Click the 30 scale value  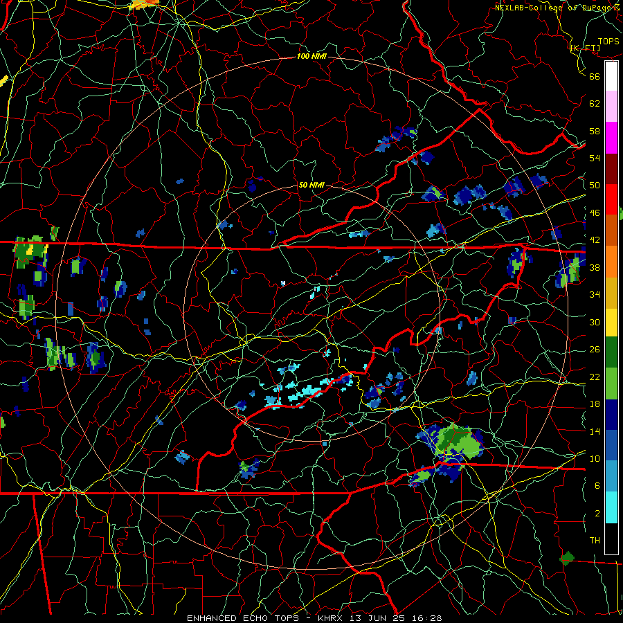[595, 322]
